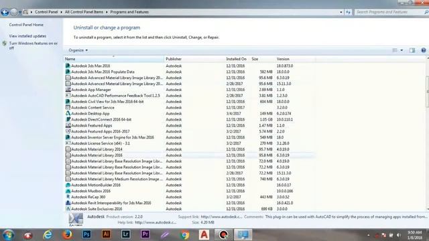Launch Internet Explorer from taskbar

click(48, 235)
